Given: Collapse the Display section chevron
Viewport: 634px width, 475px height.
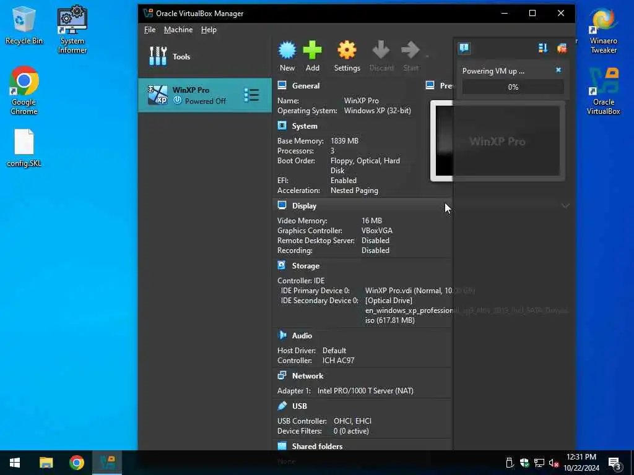Looking at the screenshot, I should [x=565, y=205].
